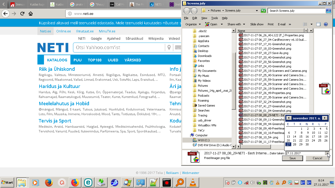Screen dimensions: 335x188
Task: Expand the Share with dropdown
Action: pyautogui.click(x=236, y=24)
